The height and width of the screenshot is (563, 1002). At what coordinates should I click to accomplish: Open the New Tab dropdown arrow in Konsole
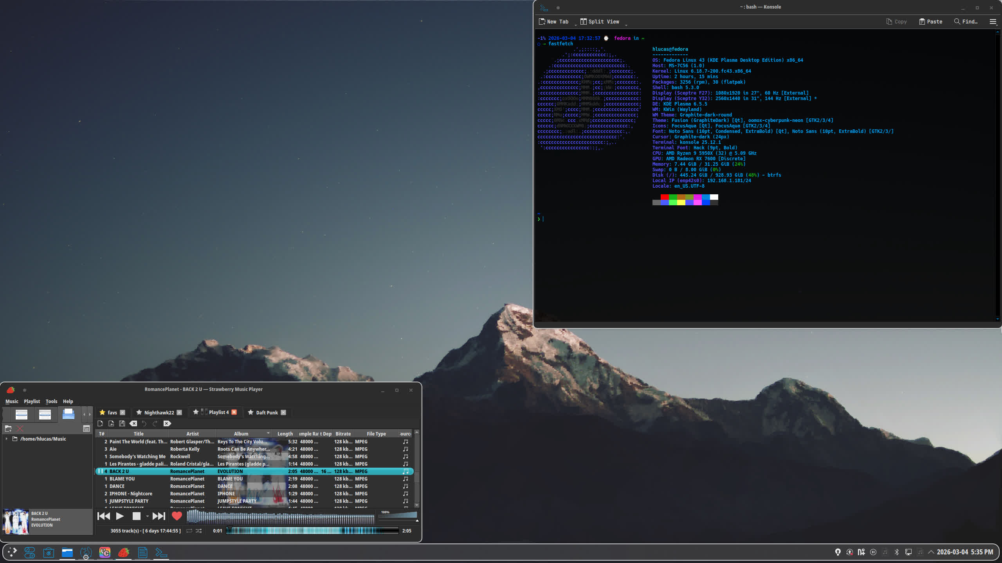pos(575,25)
